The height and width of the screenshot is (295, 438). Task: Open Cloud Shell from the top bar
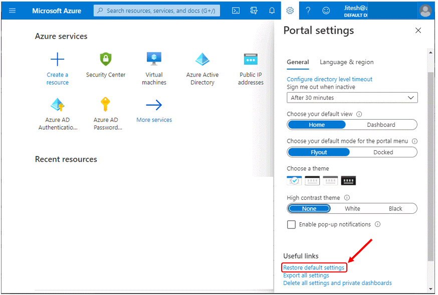[x=236, y=11]
